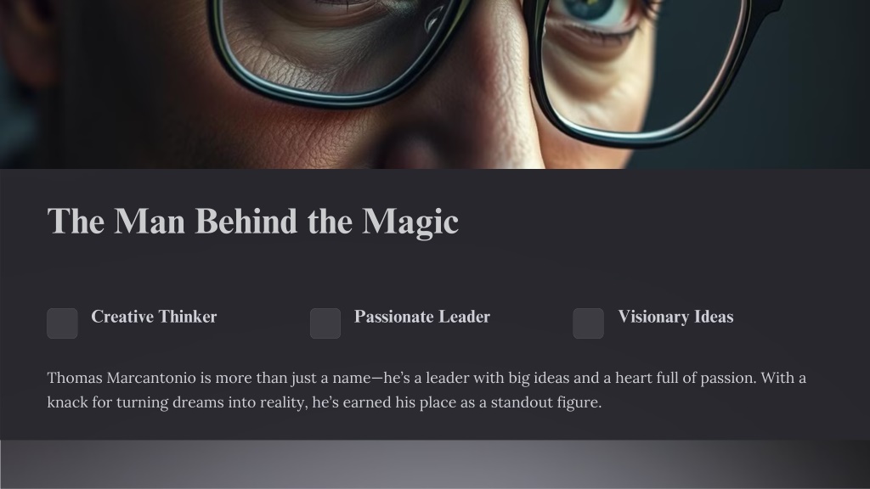
Task: Click the heading The Man Behind the Magic
Action: [x=253, y=222]
